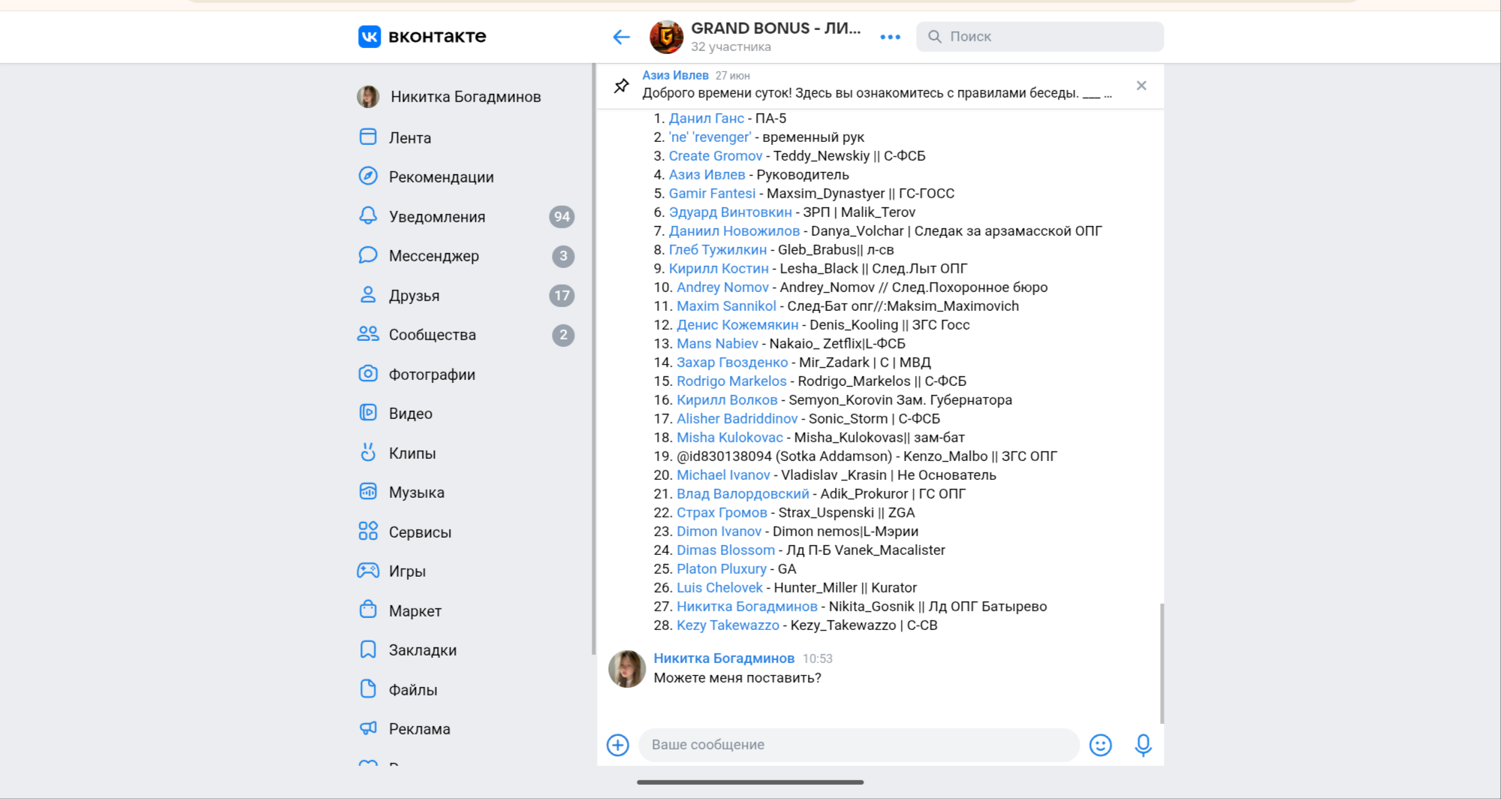
Task: Open Platon Pluxury profile link
Action: pyautogui.click(x=722, y=568)
